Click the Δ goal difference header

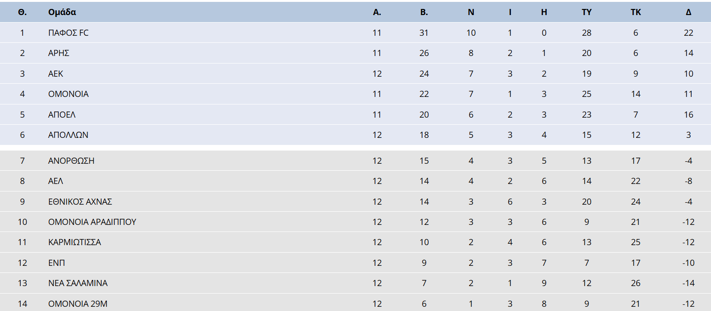[x=688, y=12]
